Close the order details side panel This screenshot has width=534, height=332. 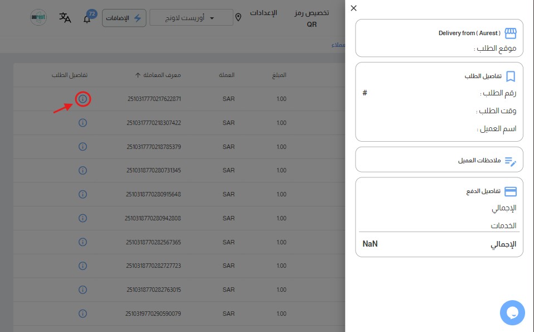tap(353, 8)
